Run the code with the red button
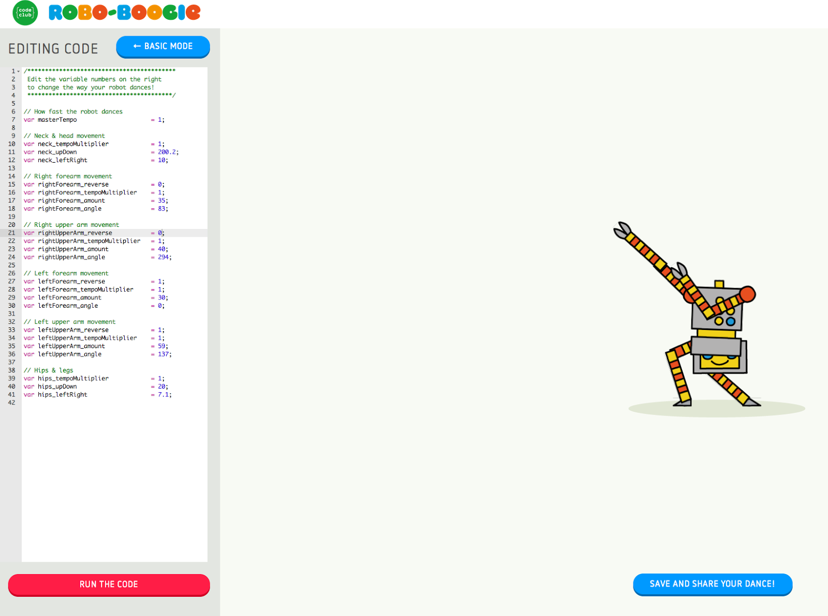The width and height of the screenshot is (828, 616). 109,584
